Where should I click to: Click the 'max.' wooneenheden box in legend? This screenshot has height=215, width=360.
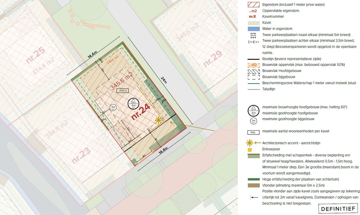253,132
